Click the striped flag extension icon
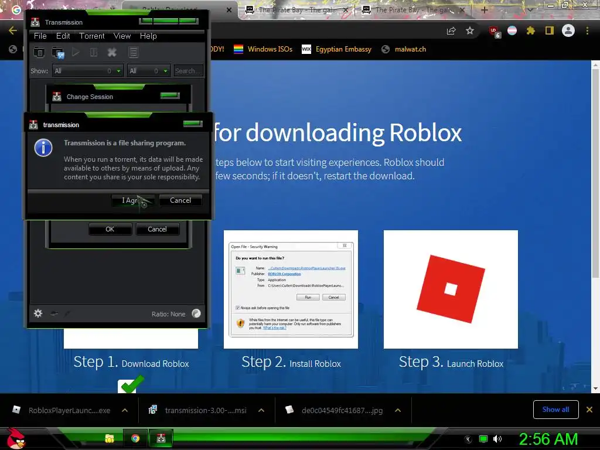Screen dimensions: 600x450 (x=512, y=30)
